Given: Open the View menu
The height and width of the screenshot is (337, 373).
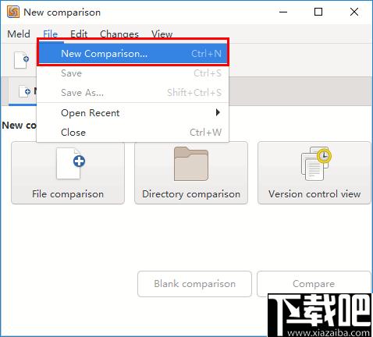Looking at the screenshot, I should coord(162,34).
